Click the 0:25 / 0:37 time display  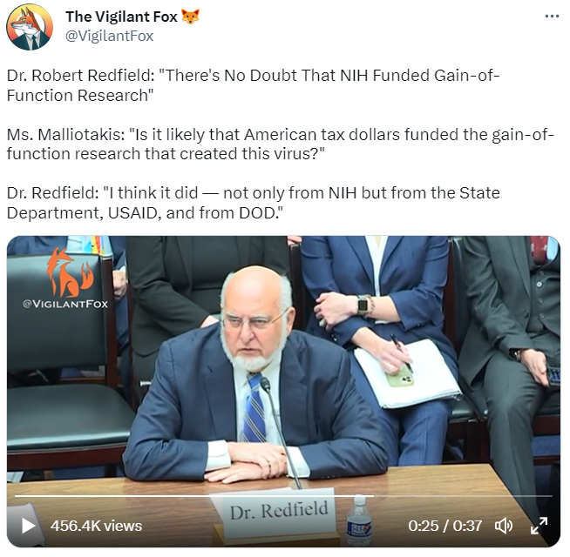click(x=445, y=526)
